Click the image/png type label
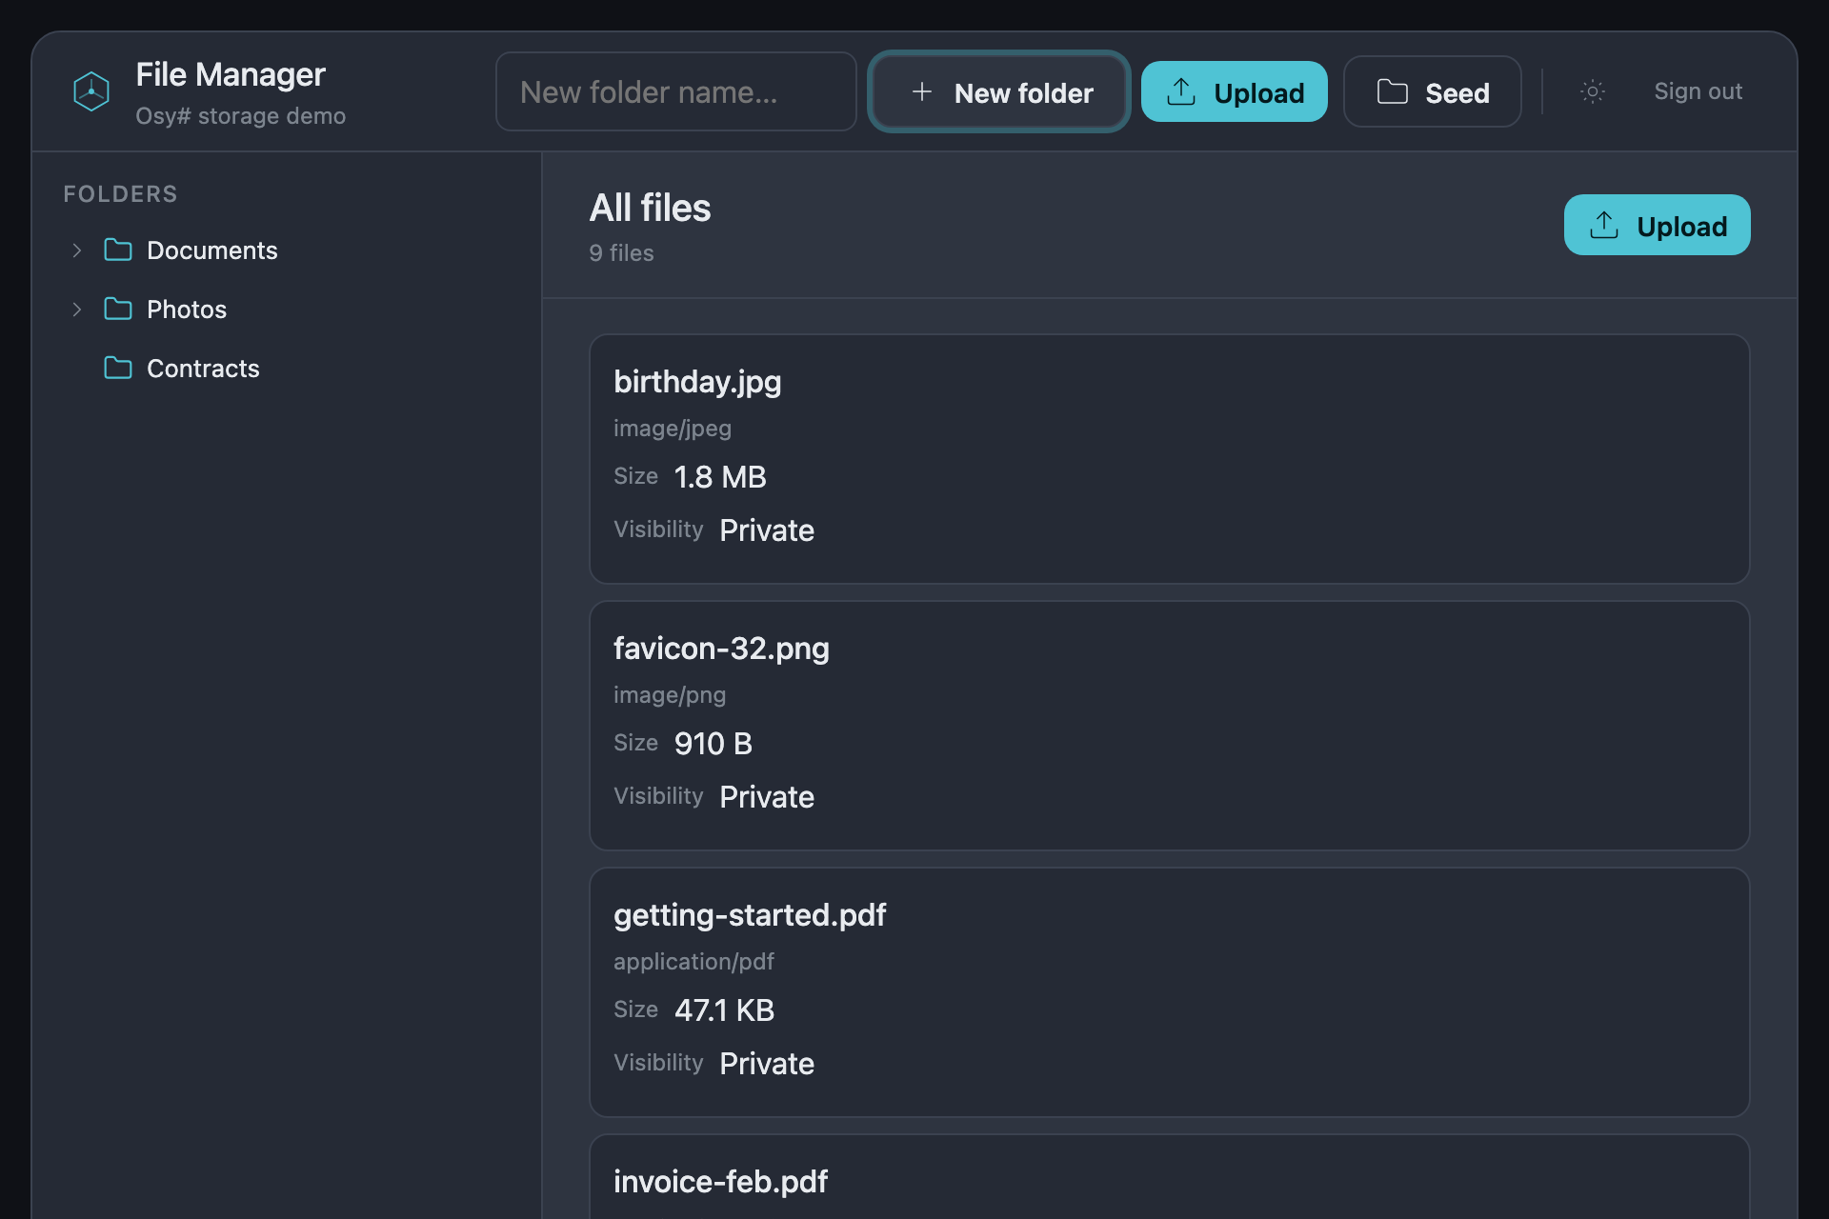This screenshot has height=1219, width=1829. click(670, 695)
